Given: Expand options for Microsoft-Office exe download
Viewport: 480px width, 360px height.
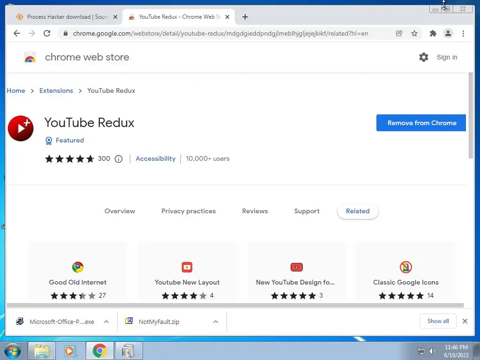Looking at the screenshot, I should tap(106, 322).
